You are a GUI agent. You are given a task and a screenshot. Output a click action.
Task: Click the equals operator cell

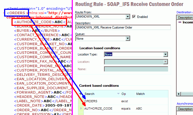coord(126,108)
